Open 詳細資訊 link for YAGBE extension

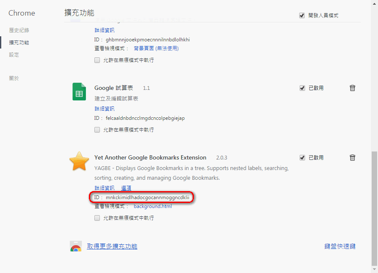tap(105, 188)
